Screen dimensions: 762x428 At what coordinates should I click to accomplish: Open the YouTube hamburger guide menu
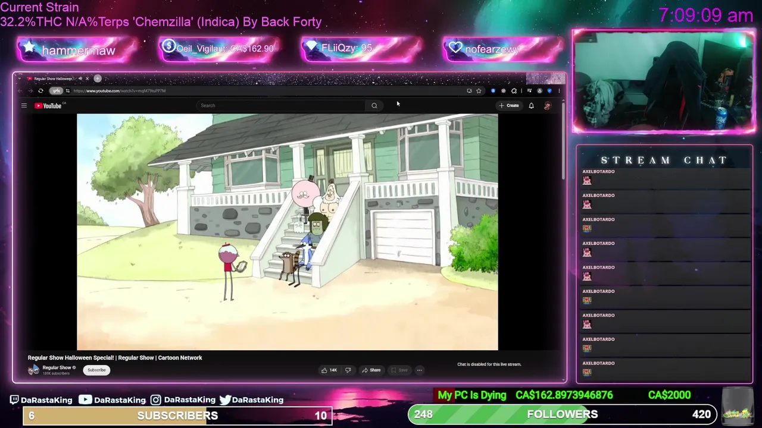point(24,106)
